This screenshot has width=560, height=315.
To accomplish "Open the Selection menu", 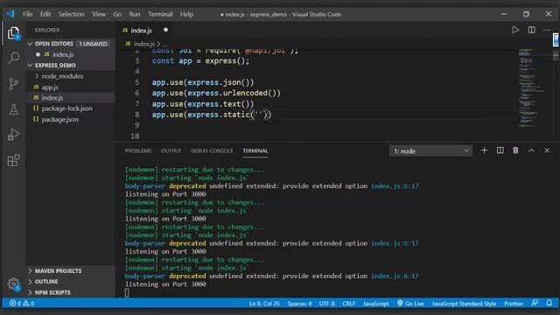I will point(72,14).
